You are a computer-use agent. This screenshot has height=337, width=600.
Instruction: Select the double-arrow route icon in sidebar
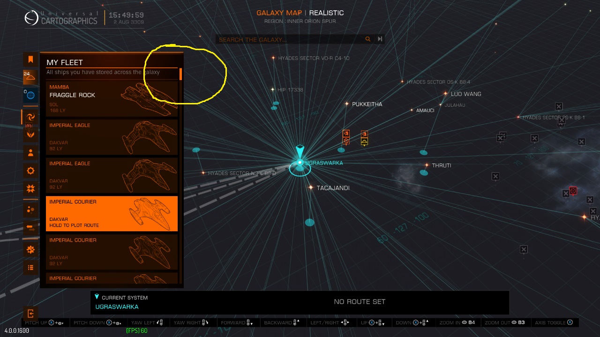(30, 227)
